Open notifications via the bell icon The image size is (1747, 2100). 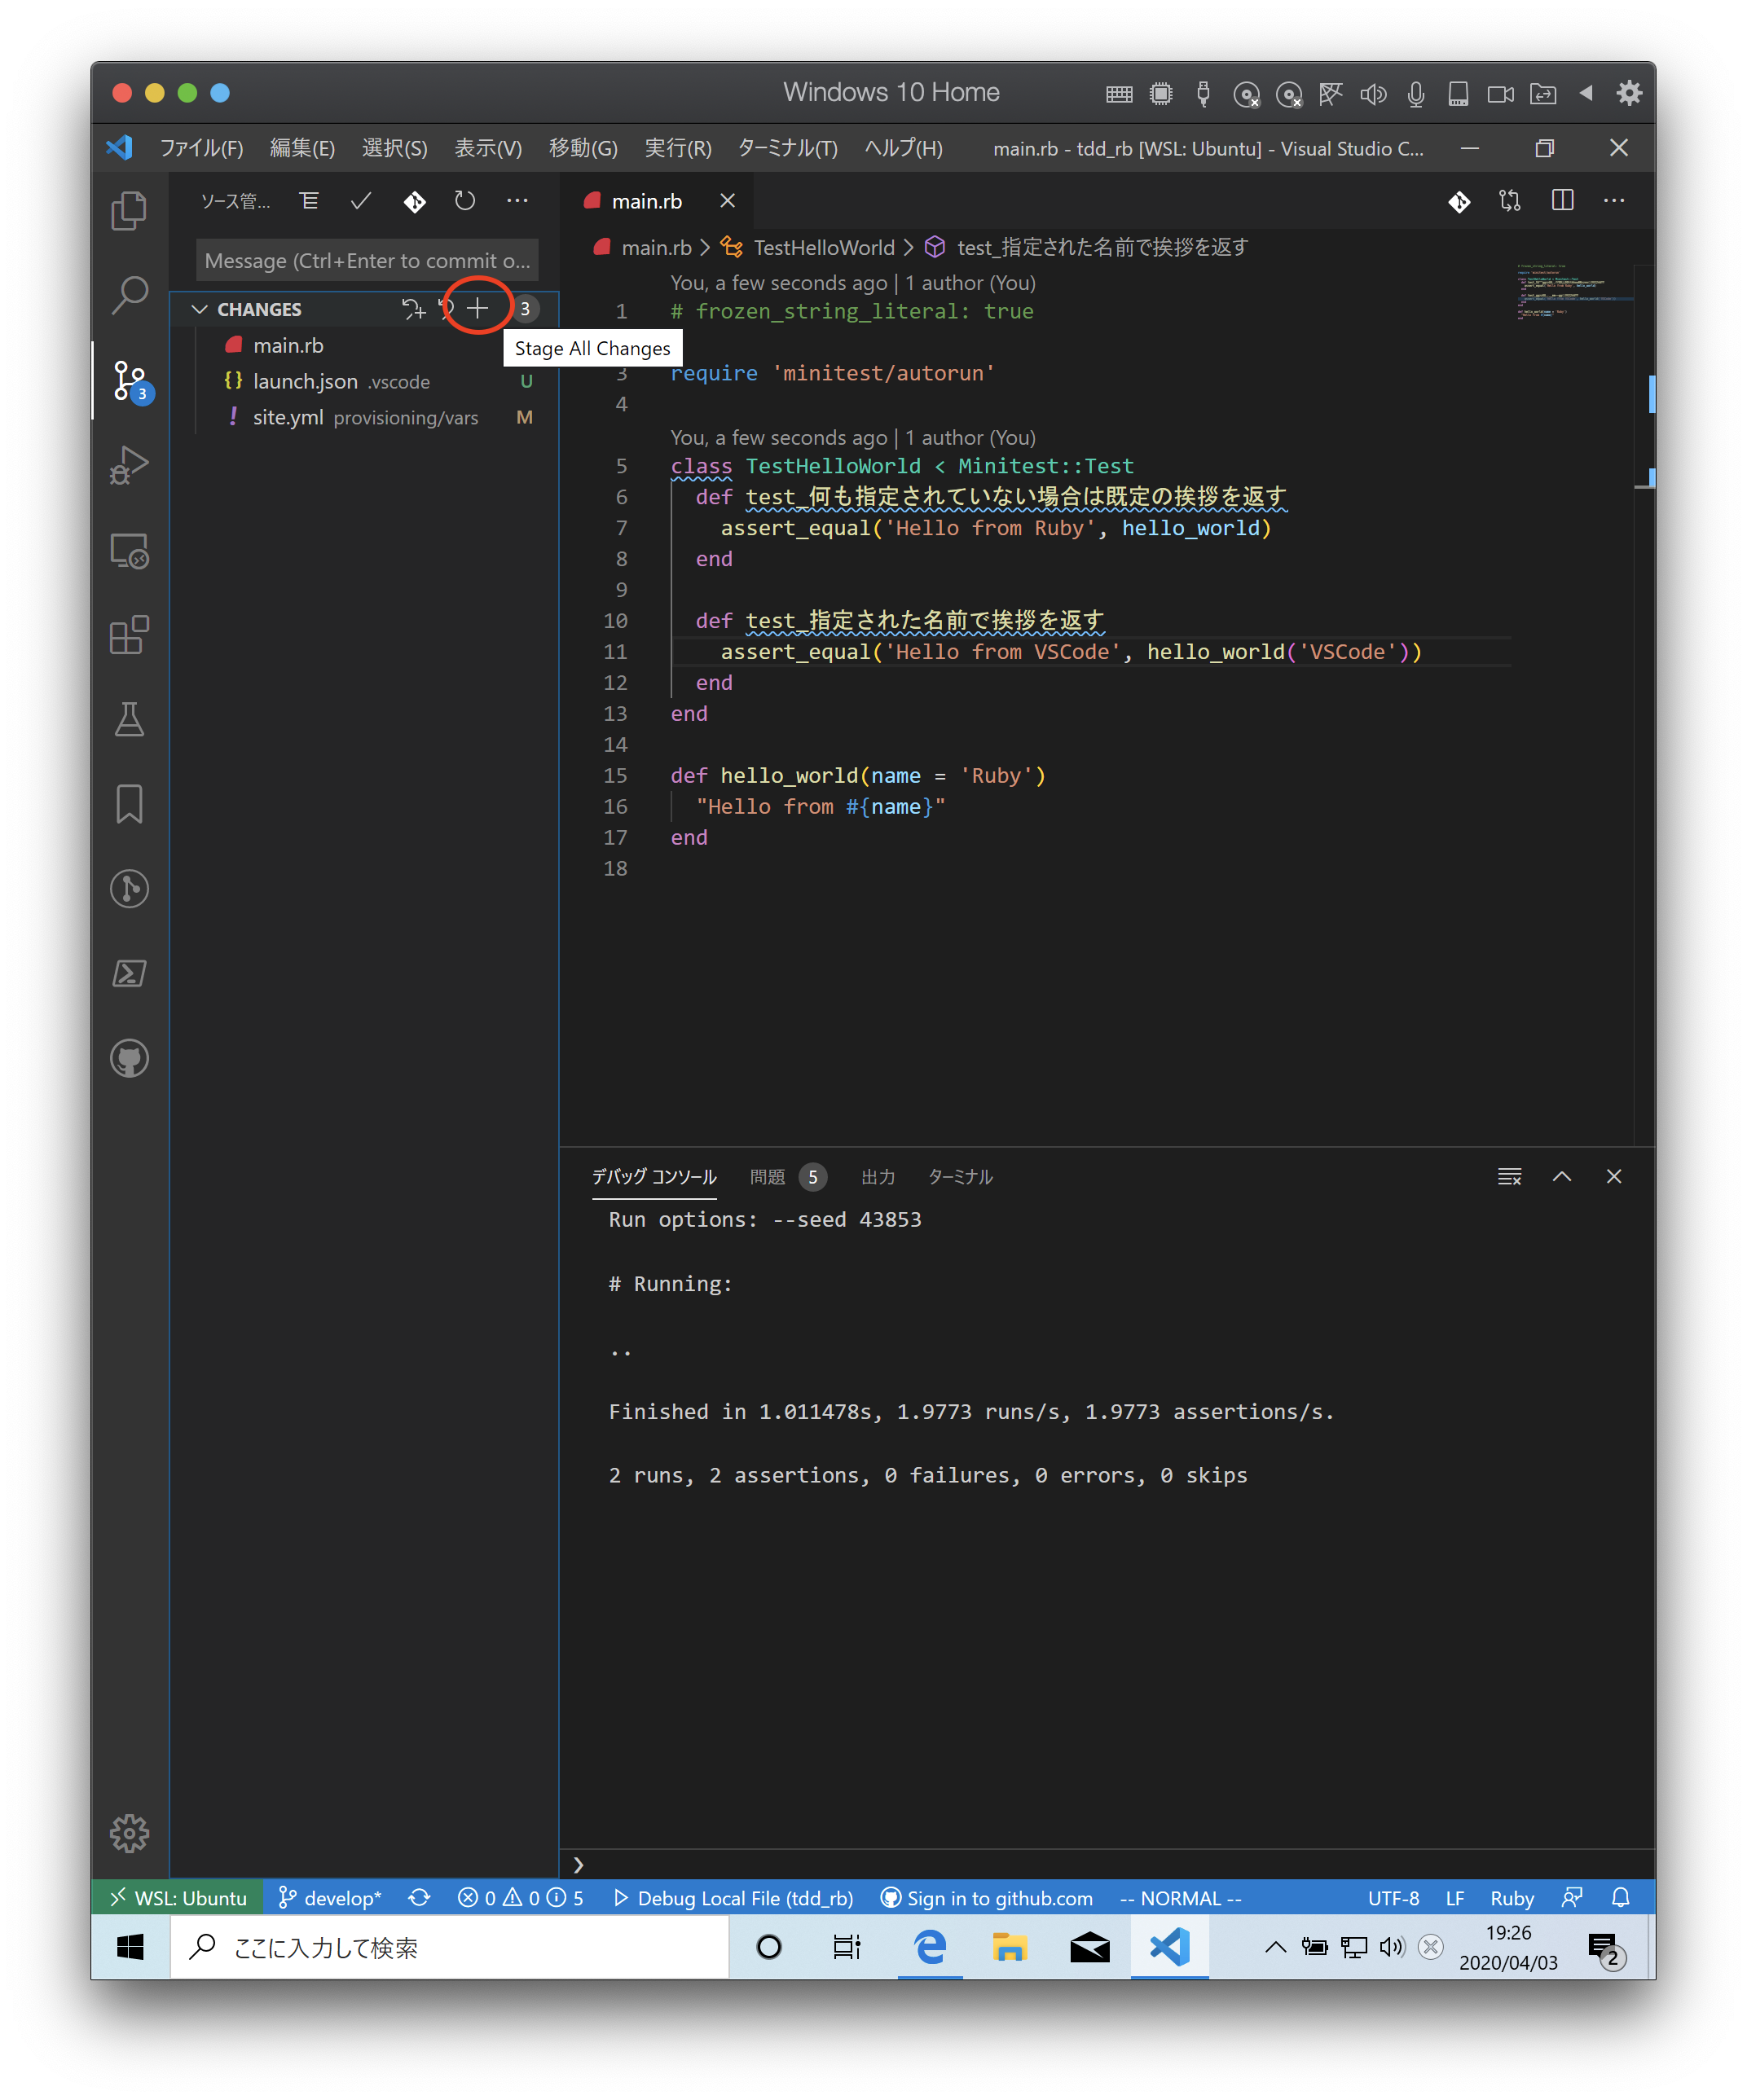click(x=1621, y=1897)
